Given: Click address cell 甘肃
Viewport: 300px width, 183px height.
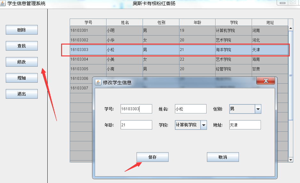Looking at the screenshot, I should [270, 69].
